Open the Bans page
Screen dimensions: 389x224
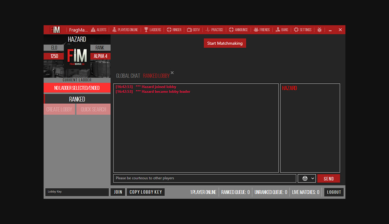pos(281,29)
